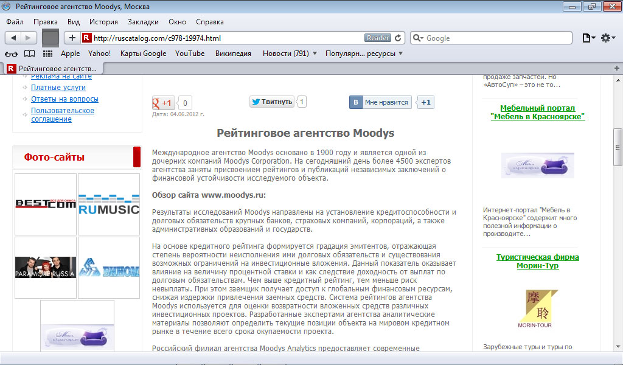Open the Закладки menu
Screen dimensions: 623x365
(143, 22)
